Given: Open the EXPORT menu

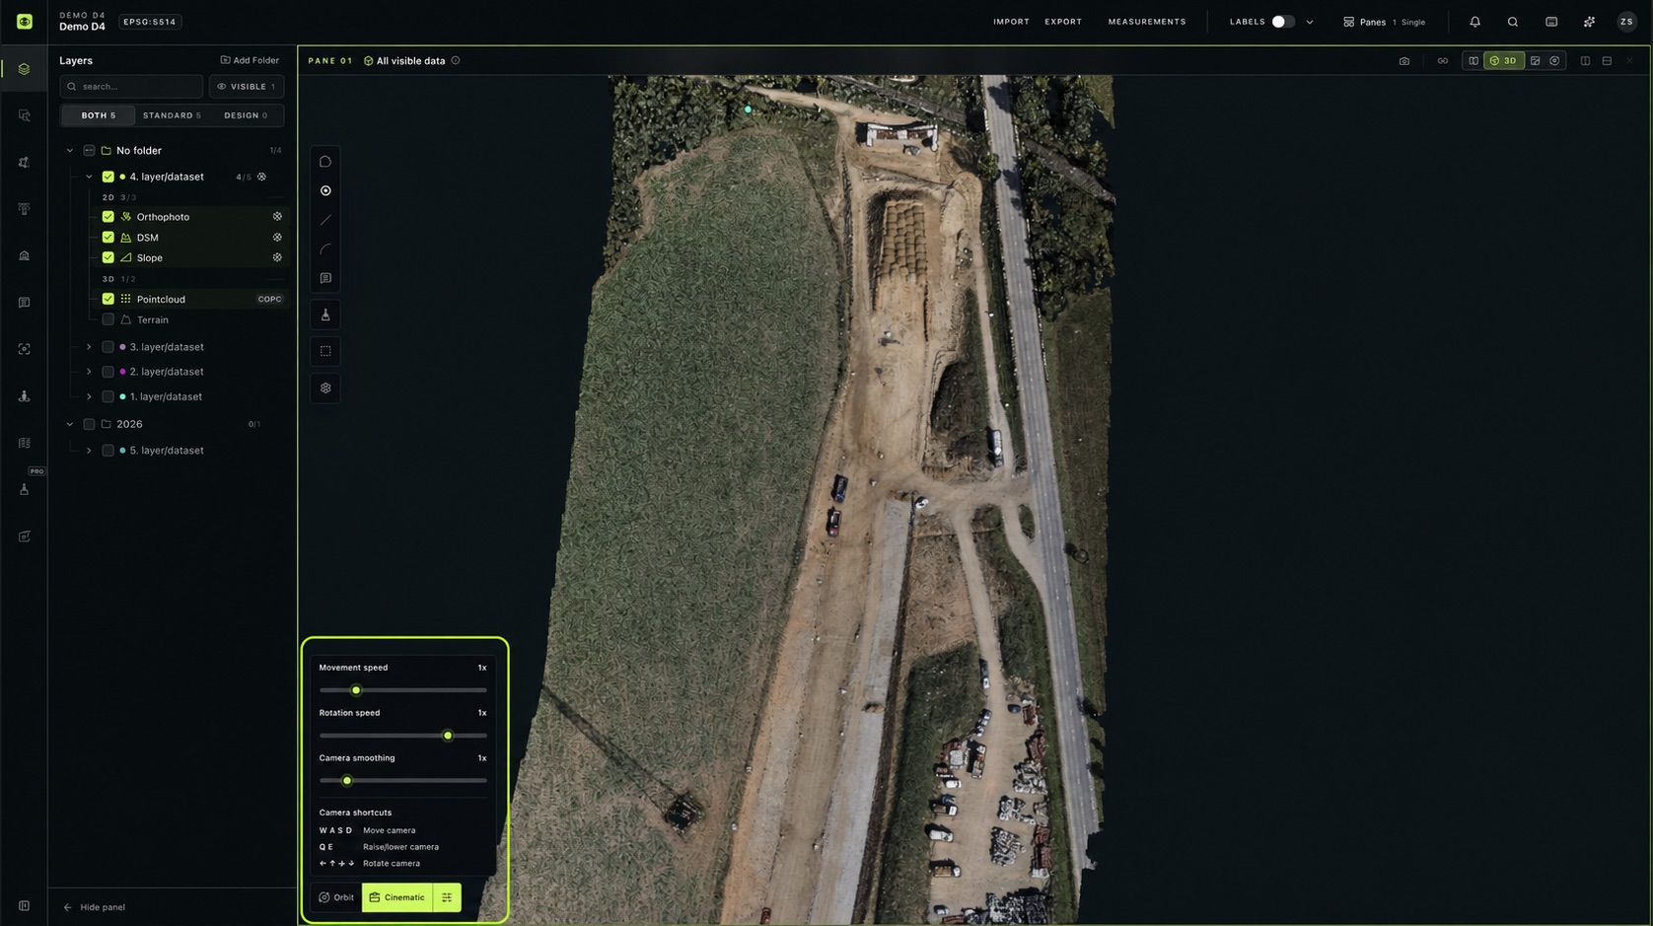Looking at the screenshot, I should coord(1063,22).
